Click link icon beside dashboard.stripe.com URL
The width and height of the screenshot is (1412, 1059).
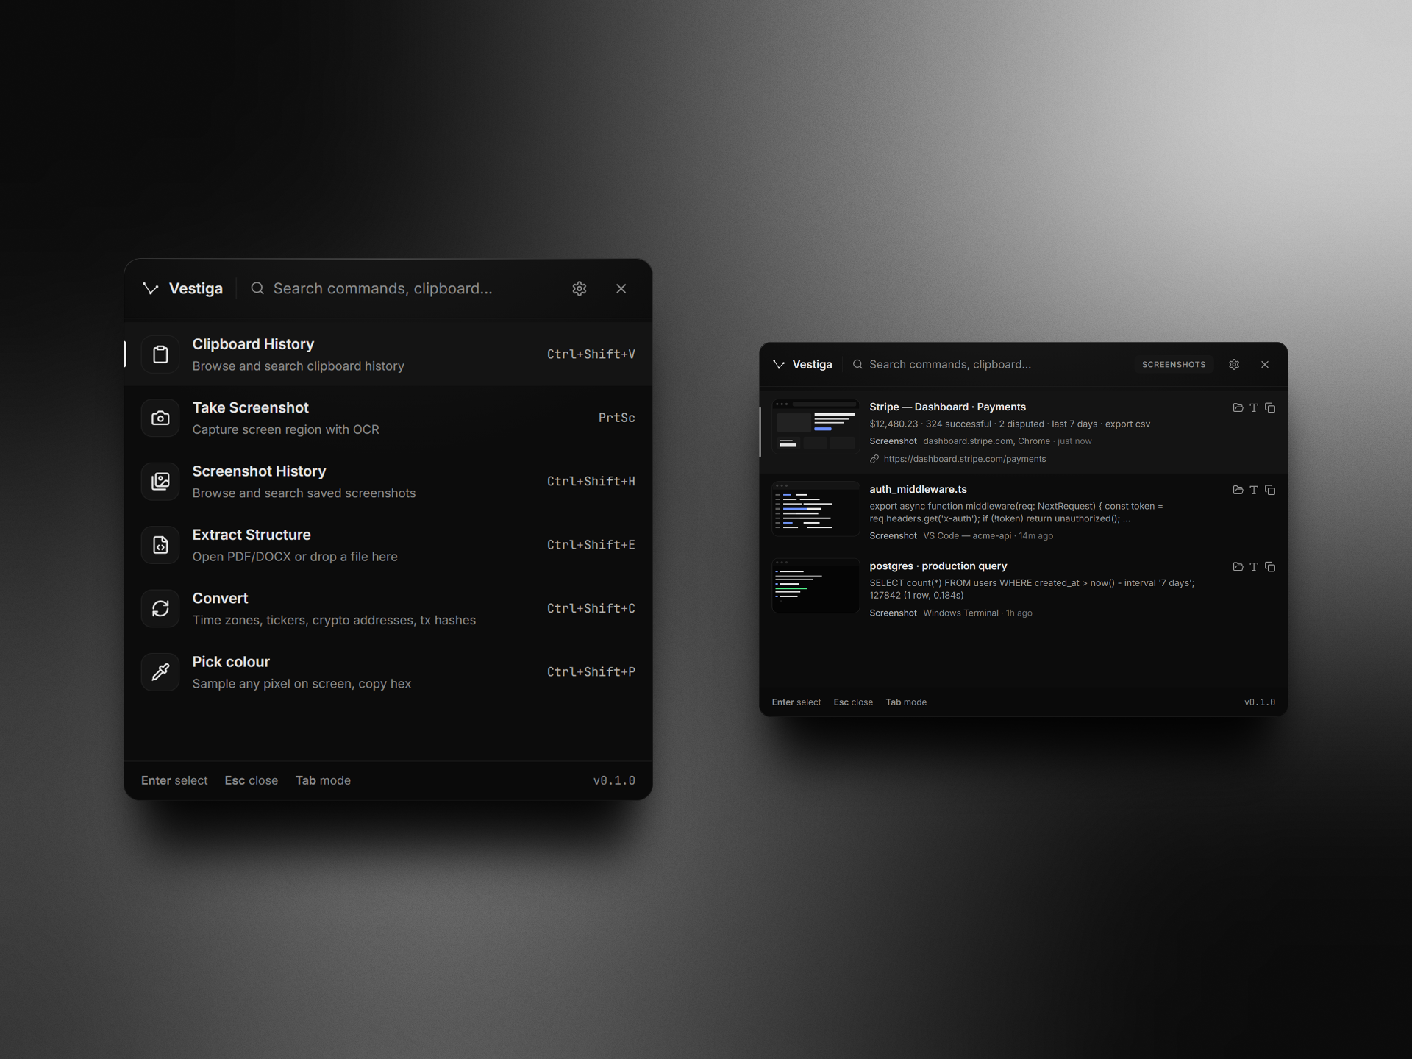click(874, 459)
